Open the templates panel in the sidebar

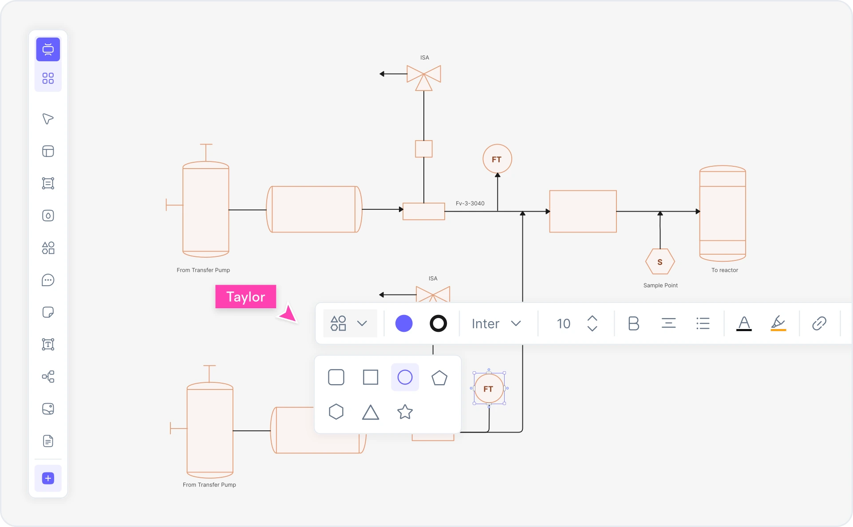[48, 78]
